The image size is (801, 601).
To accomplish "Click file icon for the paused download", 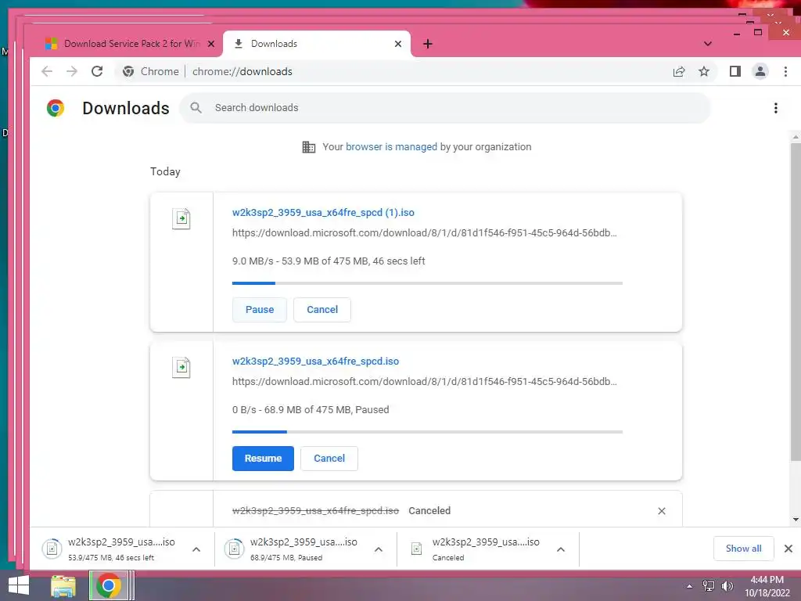I will [x=181, y=368].
